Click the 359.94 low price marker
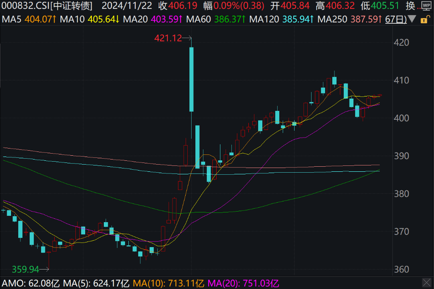 click(x=25, y=269)
